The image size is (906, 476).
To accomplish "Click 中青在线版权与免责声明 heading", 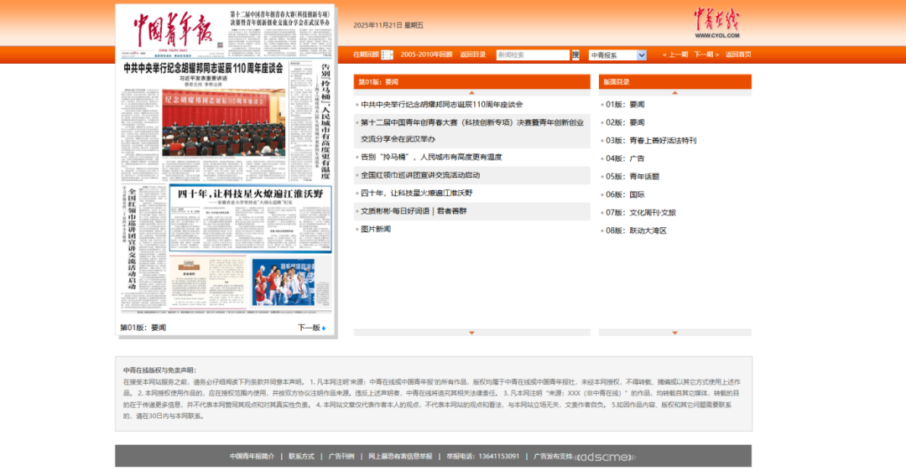I will pyautogui.click(x=159, y=370).
